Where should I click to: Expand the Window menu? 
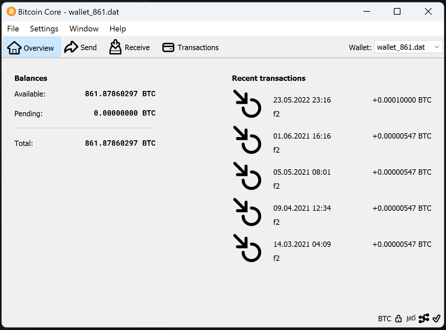pyautogui.click(x=84, y=29)
